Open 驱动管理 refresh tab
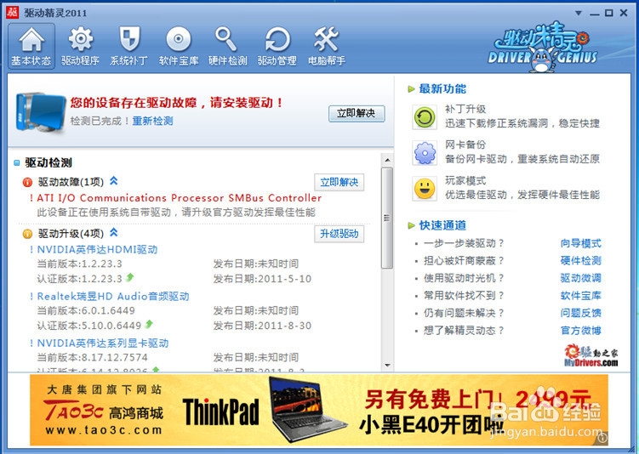This screenshot has height=454, width=639. coord(277,46)
